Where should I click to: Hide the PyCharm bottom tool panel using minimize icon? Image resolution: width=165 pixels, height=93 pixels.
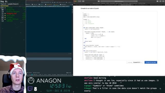click(x=71, y=54)
